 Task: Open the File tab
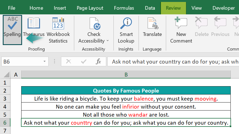[x=12, y=8]
